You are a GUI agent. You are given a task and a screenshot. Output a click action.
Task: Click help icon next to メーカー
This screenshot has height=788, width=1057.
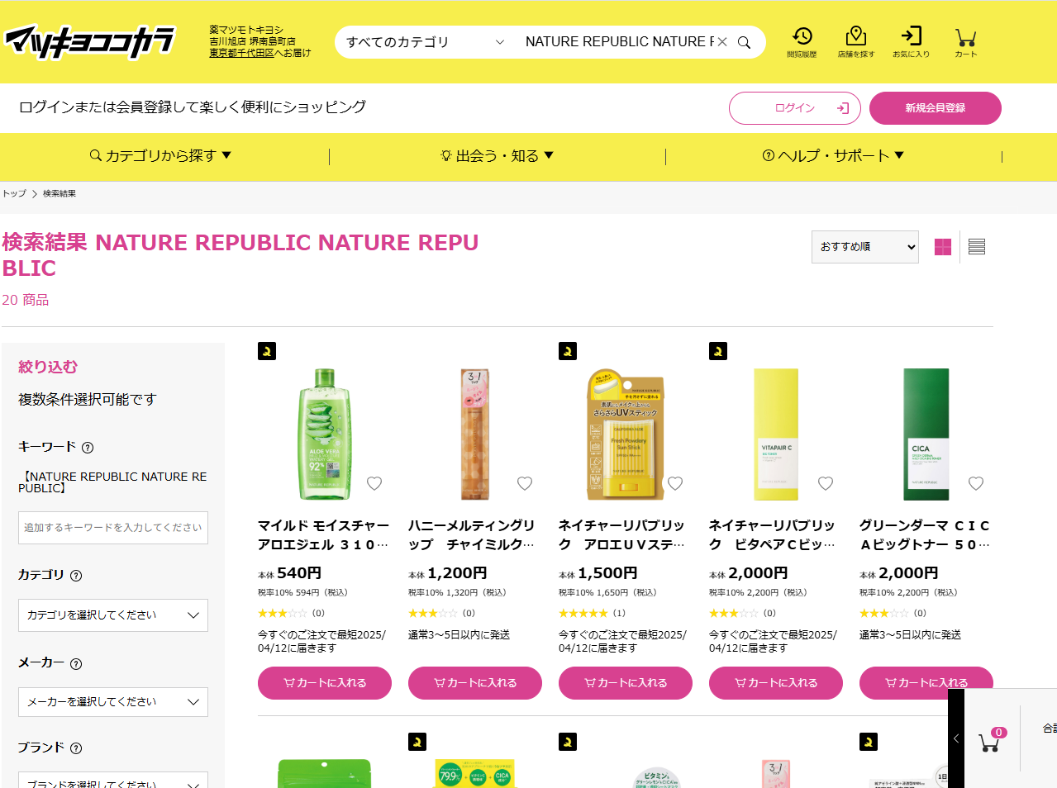[76, 664]
